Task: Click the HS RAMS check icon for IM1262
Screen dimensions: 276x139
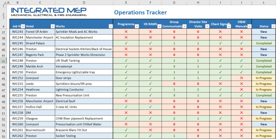Action: tap(150, 136)
